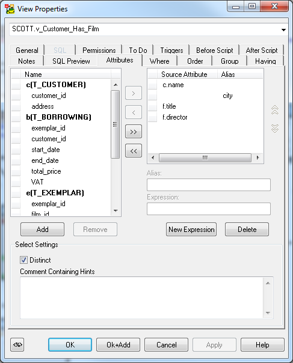
Task: Open the Order tab
Action: (195, 61)
